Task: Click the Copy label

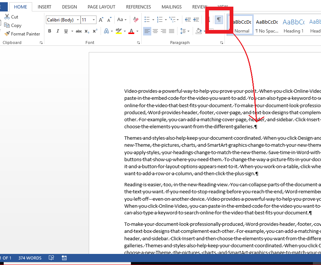Action: click(16, 26)
